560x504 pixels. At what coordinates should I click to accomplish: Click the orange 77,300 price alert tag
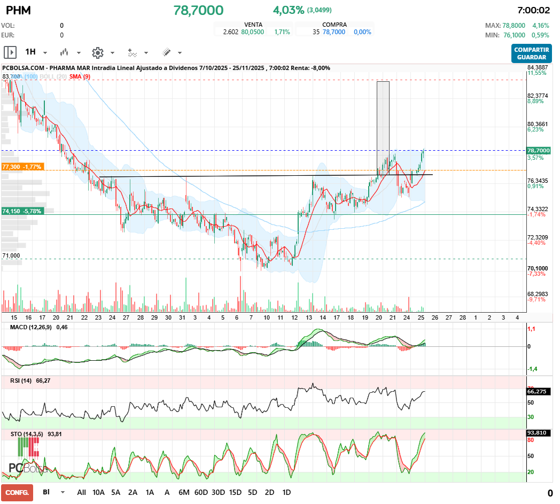22,167
